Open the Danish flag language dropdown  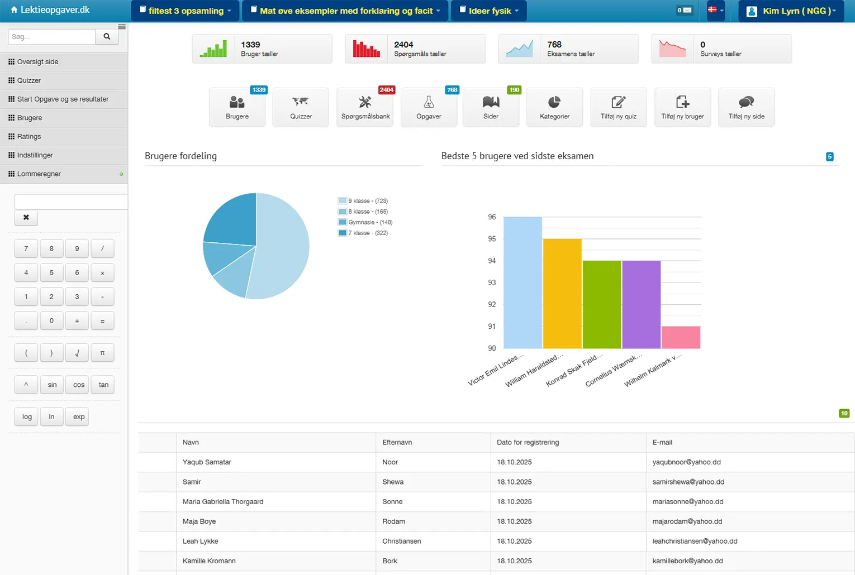(x=715, y=11)
